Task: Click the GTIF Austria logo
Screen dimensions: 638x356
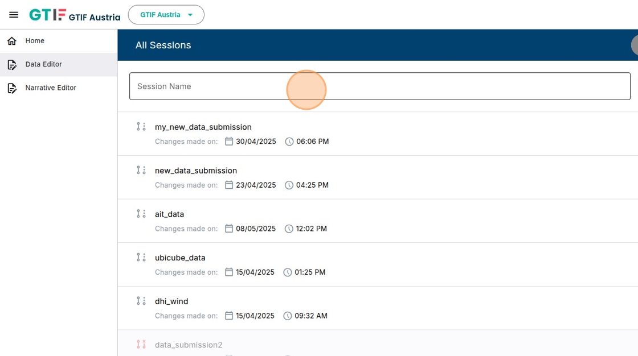Action: point(75,15)
